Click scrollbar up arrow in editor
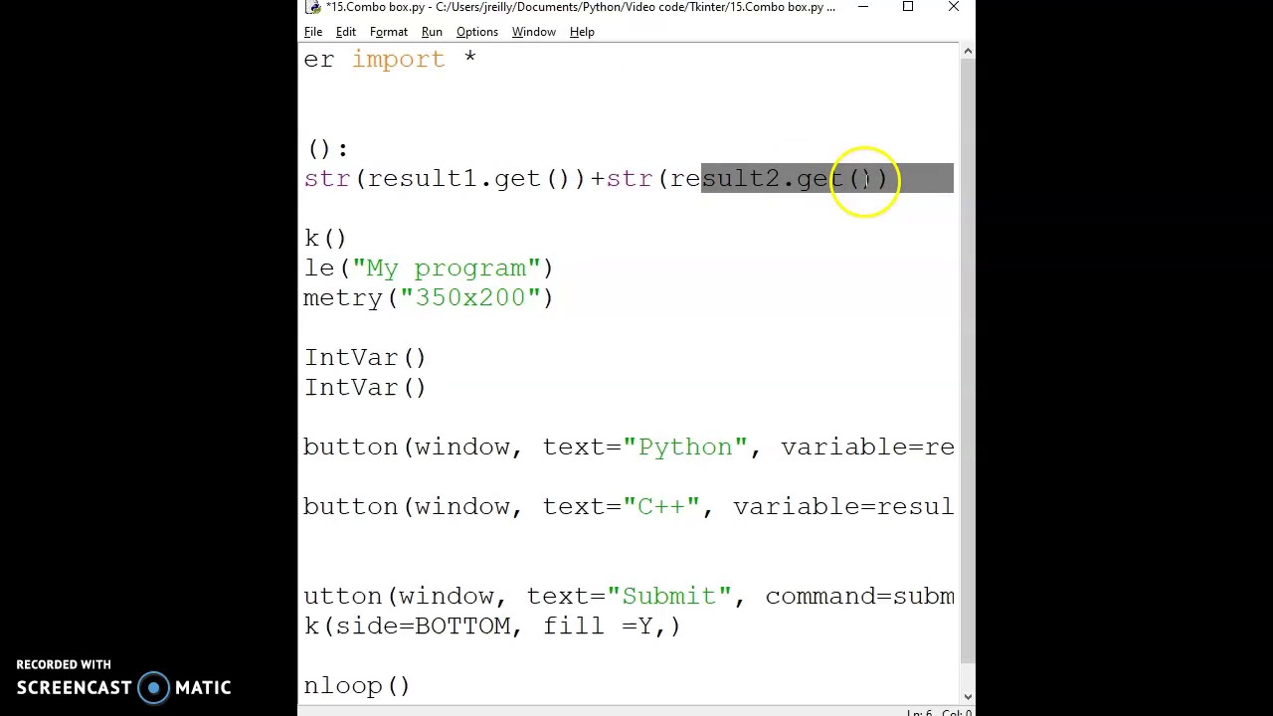The width and height of the screenshot is (1273, 716). point(967,51)
